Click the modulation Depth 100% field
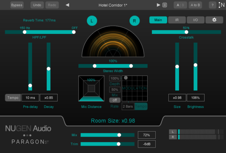This screenshot has height=153, width=226. pos(115,79)
